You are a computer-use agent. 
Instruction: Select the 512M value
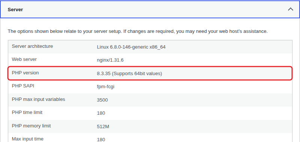pos(103,126)
